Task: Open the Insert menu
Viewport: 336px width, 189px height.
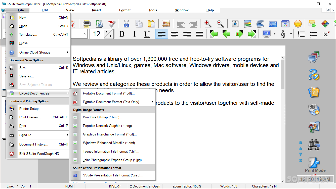Action: point(96,10)
